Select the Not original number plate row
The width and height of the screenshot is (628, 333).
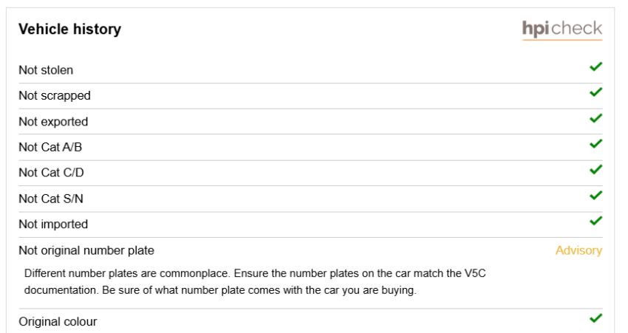pyautogui.click(x=310, y=250)
